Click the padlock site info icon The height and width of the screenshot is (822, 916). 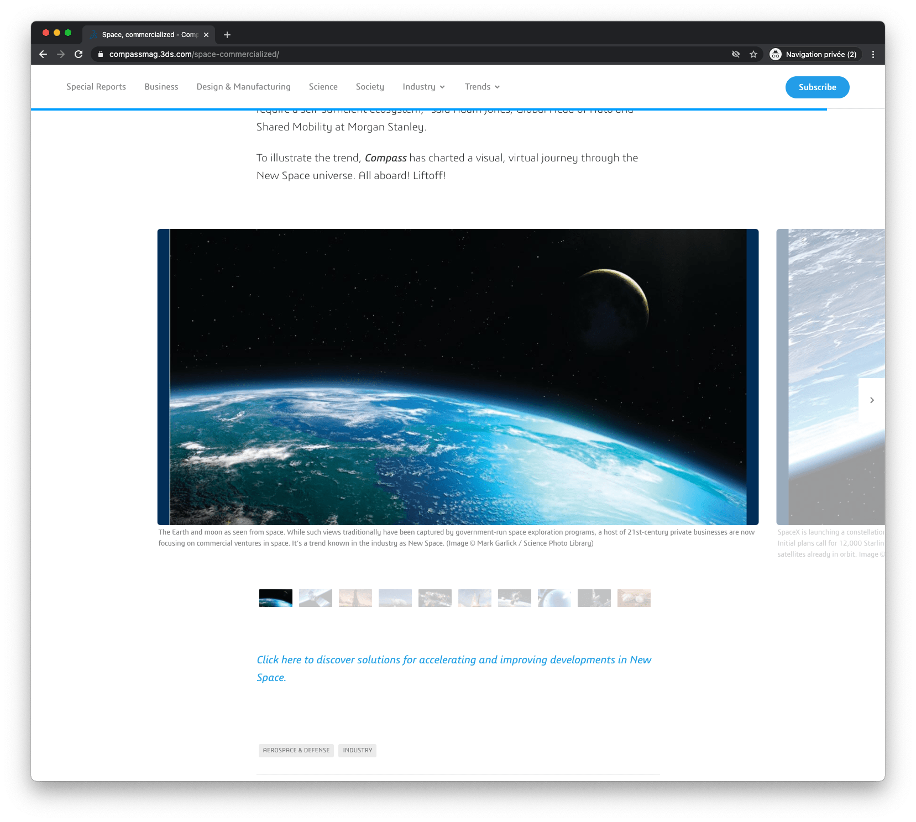click(x=101, y=54)
